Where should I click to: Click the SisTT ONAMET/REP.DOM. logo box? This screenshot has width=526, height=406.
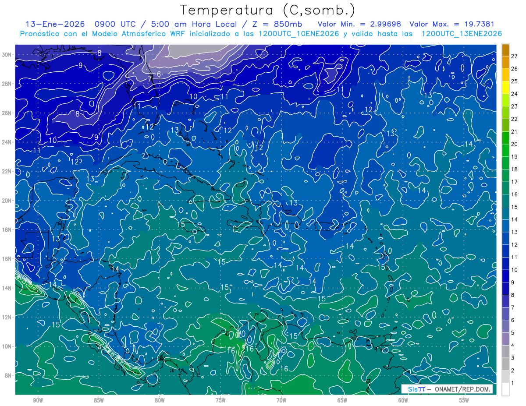[447, 389]
